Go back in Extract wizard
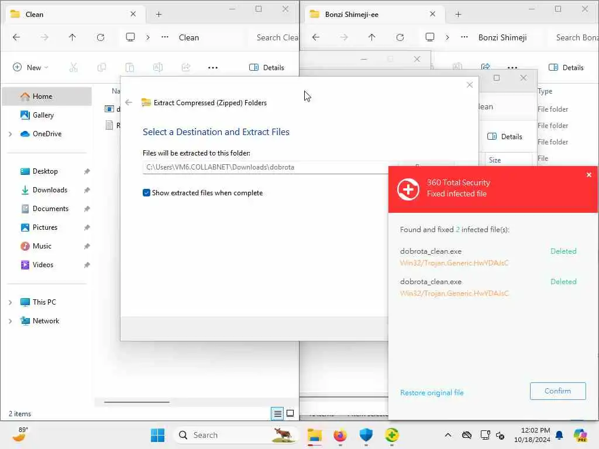The image size is (599, 449). pyautogui.click(x=129, y=102)
